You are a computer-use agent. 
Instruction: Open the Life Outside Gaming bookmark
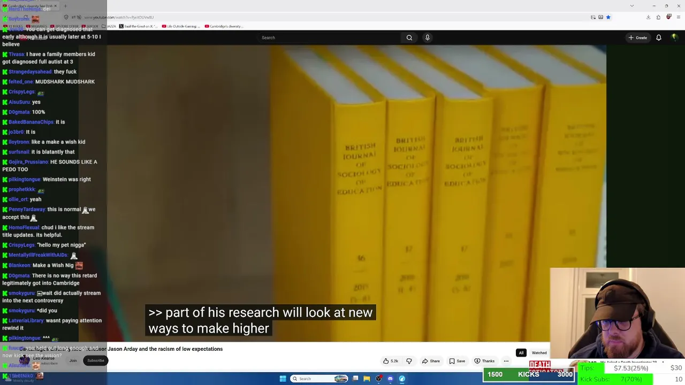pyautogui.click(x=181, y=26)
